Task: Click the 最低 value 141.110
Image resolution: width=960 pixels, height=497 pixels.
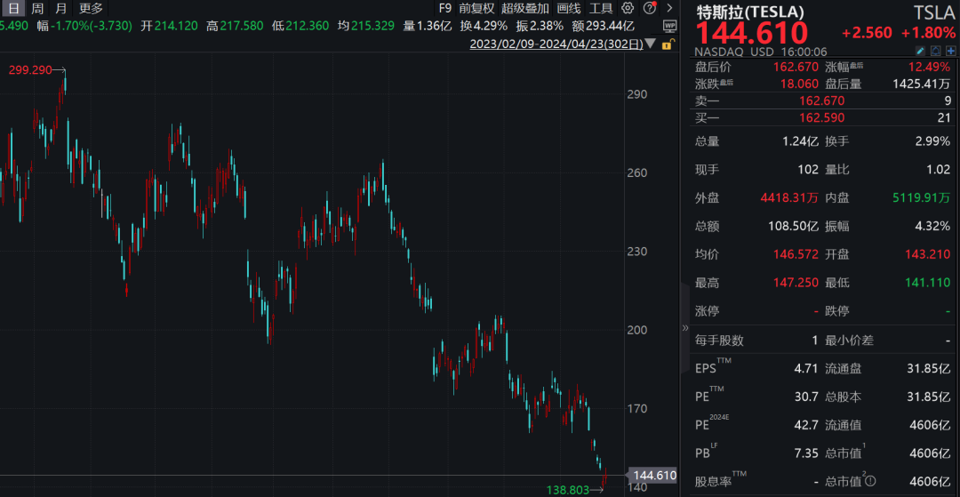Action: (x=928, y=283)
